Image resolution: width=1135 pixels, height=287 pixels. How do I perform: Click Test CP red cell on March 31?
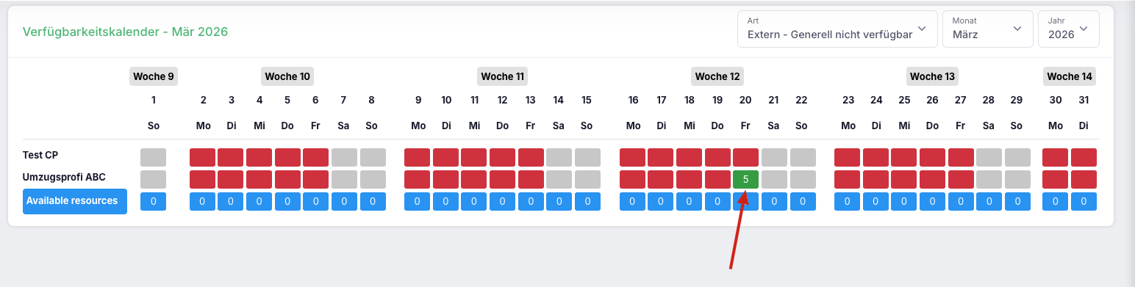pos(1084,157)
